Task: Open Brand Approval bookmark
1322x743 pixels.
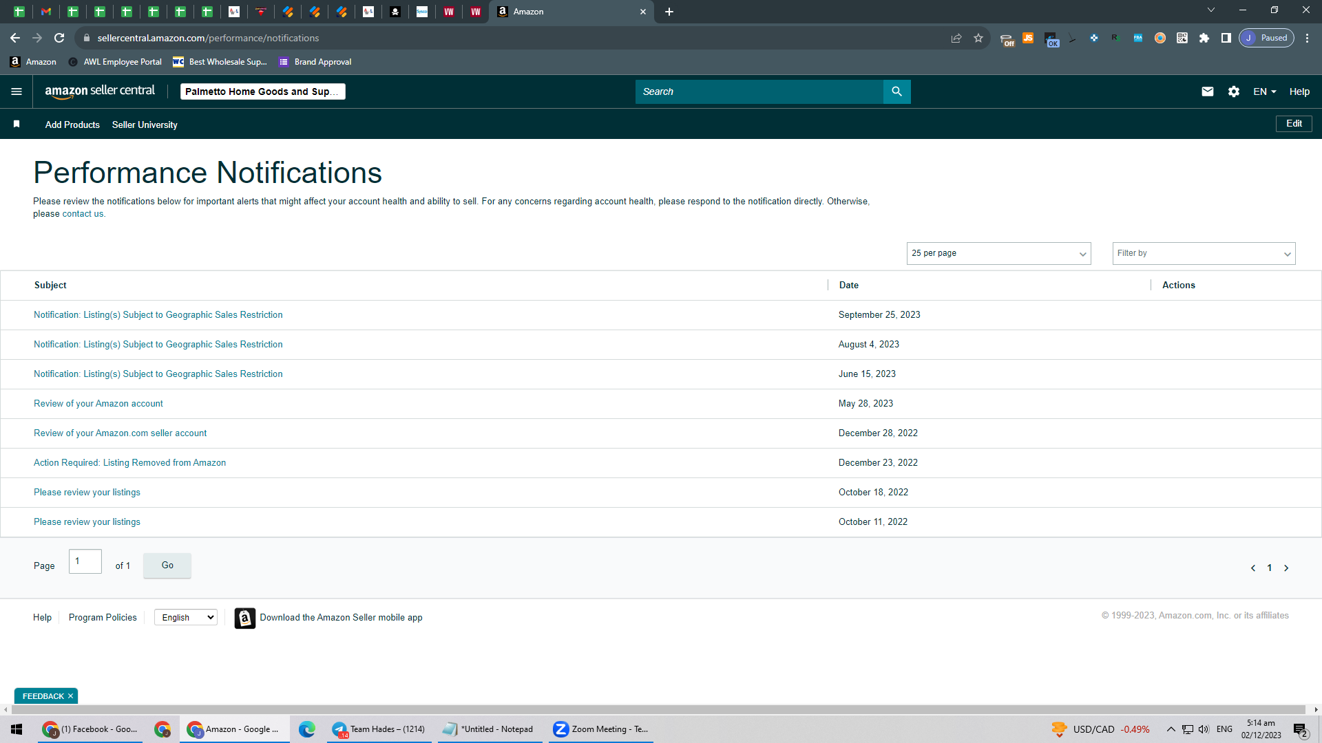Action: tap(315, 62)
